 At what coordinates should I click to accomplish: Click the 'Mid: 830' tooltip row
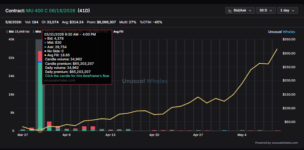(53, 43)
